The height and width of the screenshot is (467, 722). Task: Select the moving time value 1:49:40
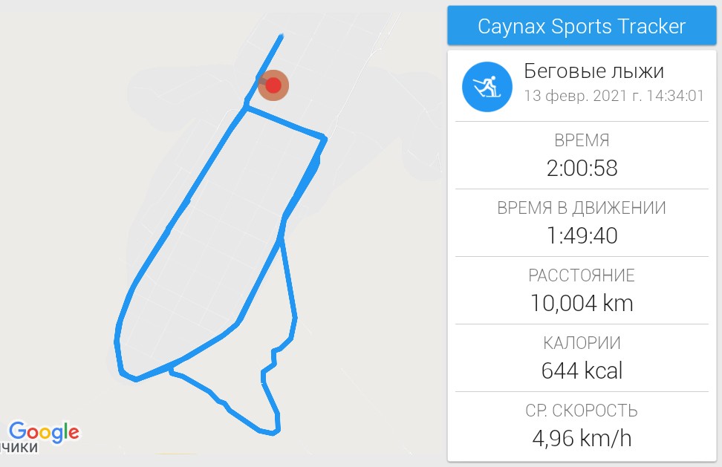pos(582,235)
